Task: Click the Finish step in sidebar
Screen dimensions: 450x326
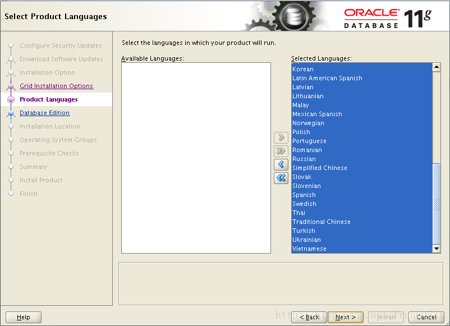Action: pyautogui.click(x=29, y=194)
